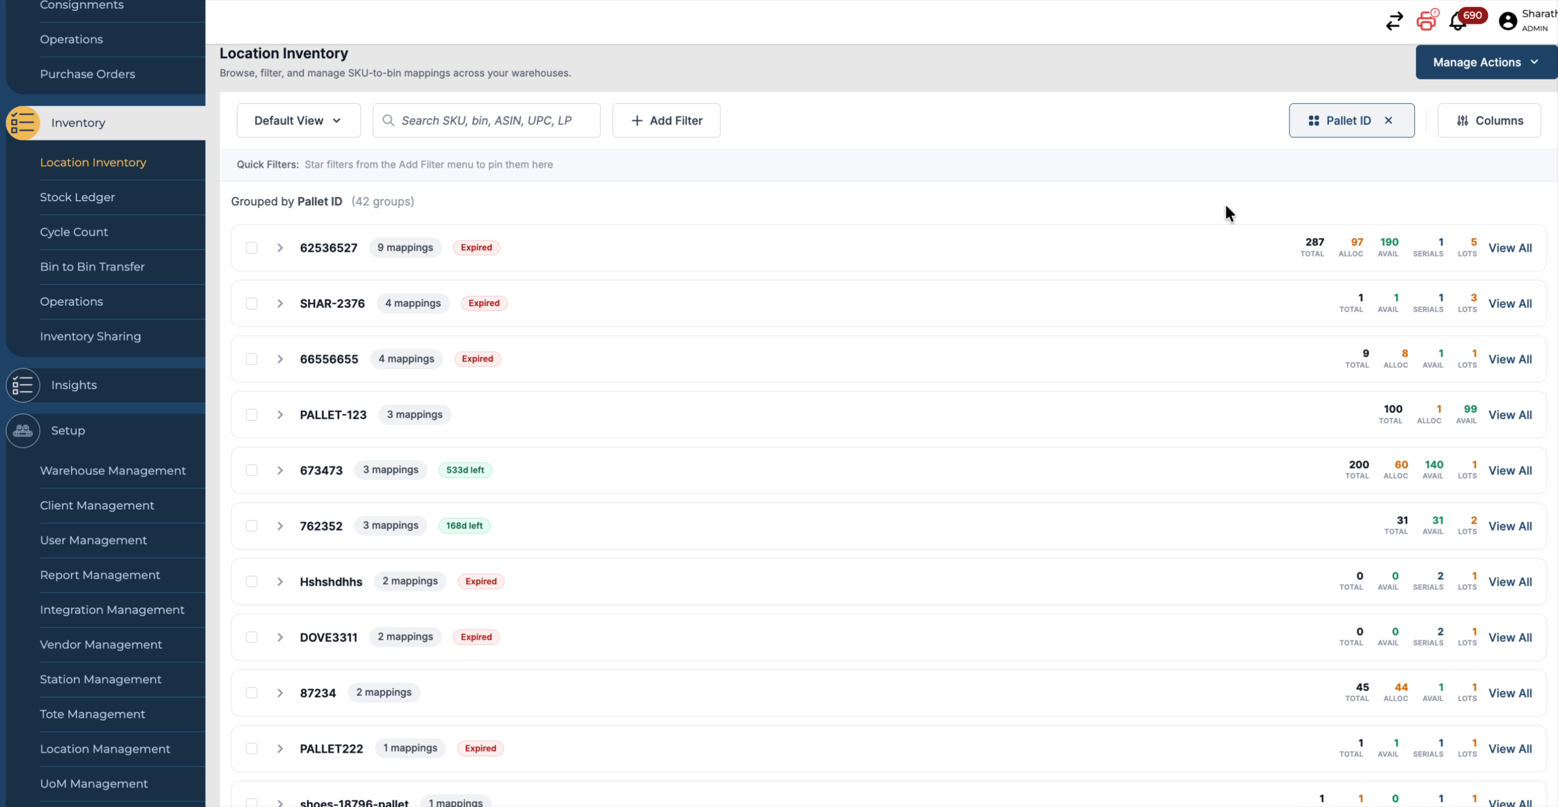Tick the checkbox for pallet 673473
Viewport: 1558px width, 807px height.
coord(251,470)
